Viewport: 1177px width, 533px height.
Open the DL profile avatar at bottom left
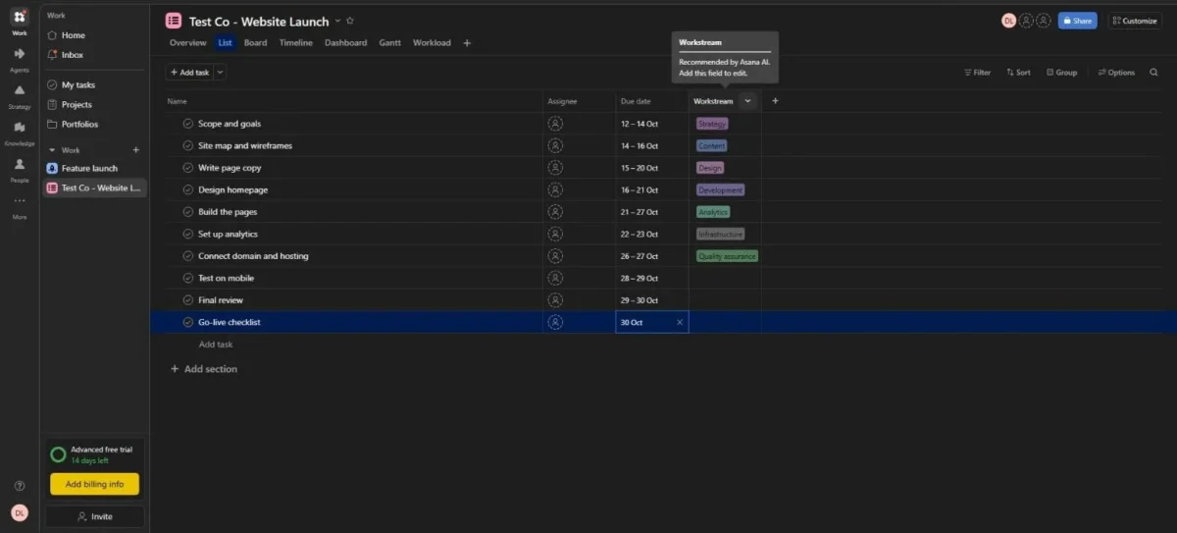20,512
